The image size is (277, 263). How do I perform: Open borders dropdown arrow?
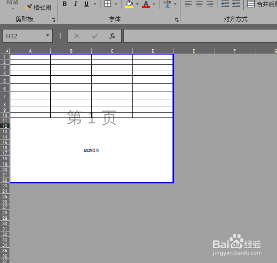(x=116, y=4)
